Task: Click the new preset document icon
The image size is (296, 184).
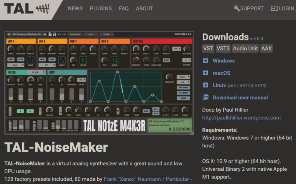Action: coord(50,34)
